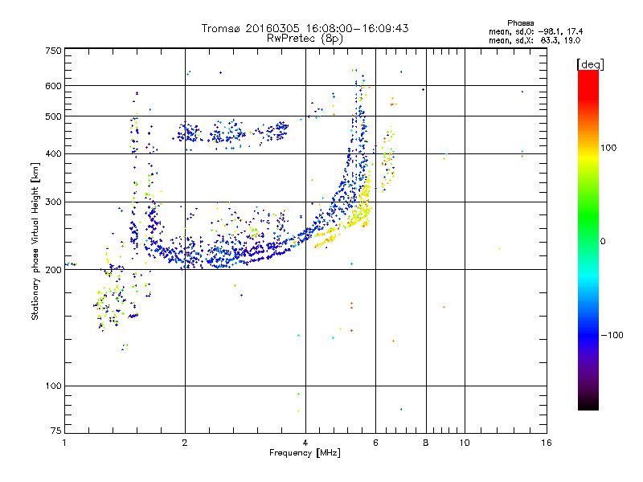Click the '600' height axis tick label
This screenshot has width=643, height=482.
point(53,86)
